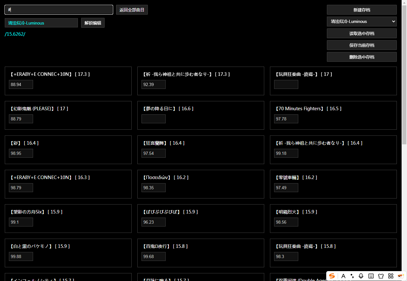Image resolution: width=407 pixels, height=281 pixels.
Task: Click song title 【70 Minutes Fighters】 [ 16.5 ]
Action: click(x=308, y=109)
